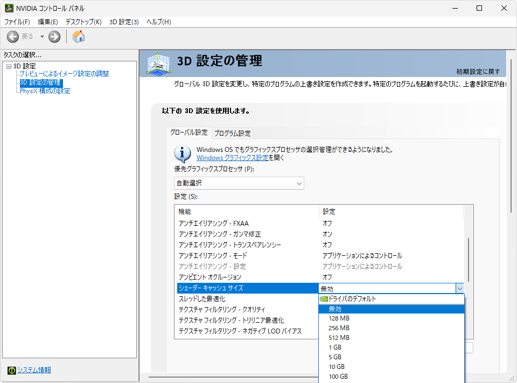Open the home icon in toolbar
The height and width of the screenshot is (383, 517).
(79, 37)
